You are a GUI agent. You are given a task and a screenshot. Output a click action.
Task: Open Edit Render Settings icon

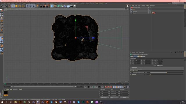point(48,6)
